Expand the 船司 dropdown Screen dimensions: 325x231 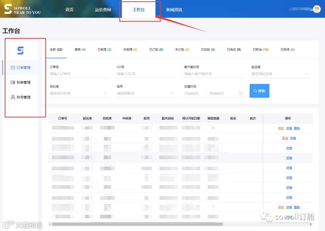pos(146,93)
